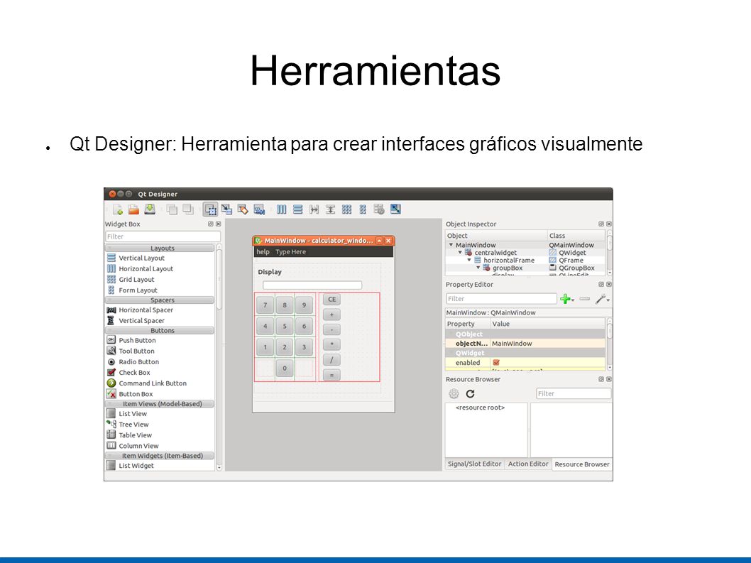
Task: Apply Lay Out in a Form toolbar icon
Action: pyautogui.click(x=363, y=209)
